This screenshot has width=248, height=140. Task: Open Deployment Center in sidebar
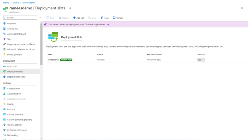coord(16,77)
